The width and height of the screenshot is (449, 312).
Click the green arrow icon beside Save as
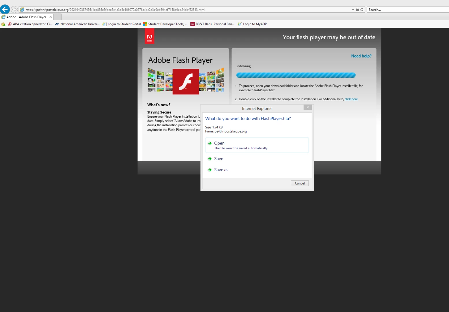click(210, 170)
